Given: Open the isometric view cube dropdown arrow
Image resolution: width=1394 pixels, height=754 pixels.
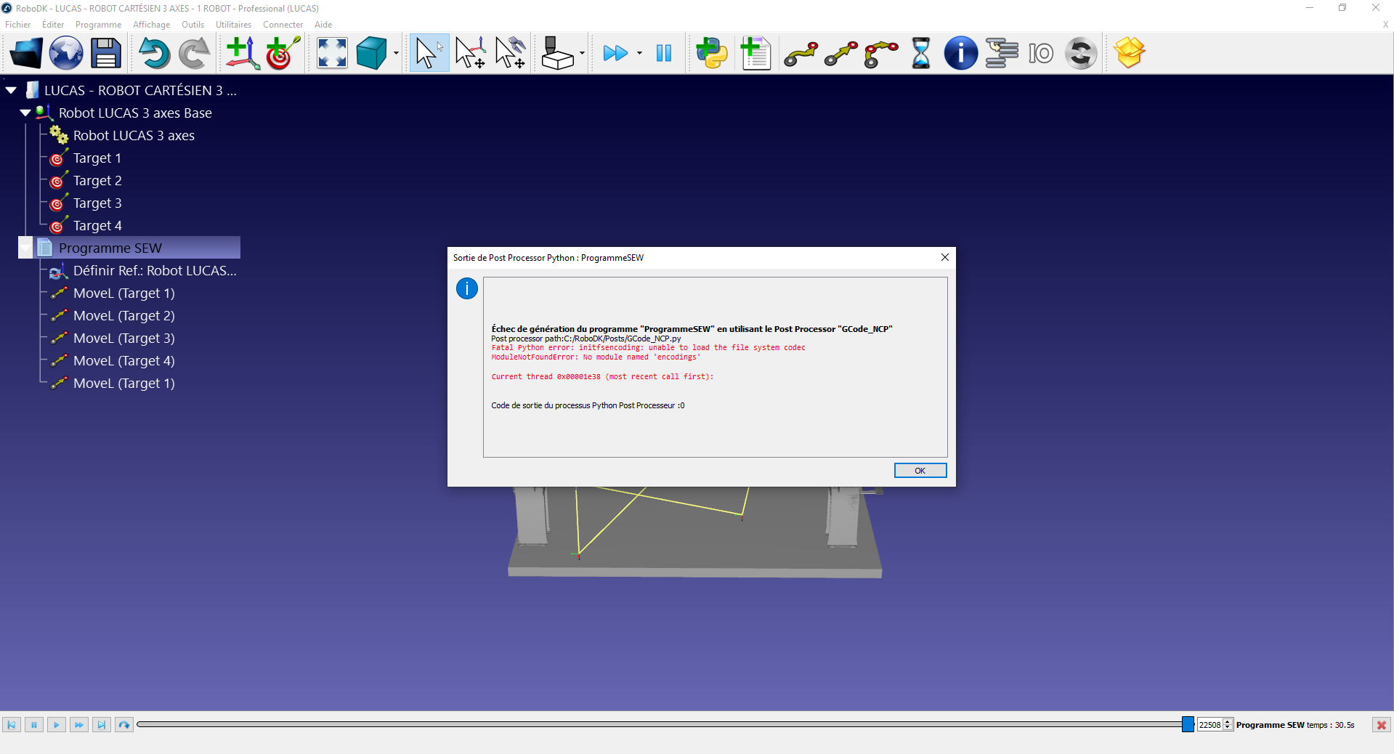Looking at the screenshot, I should pyautogui.click(x=396, y=53).
